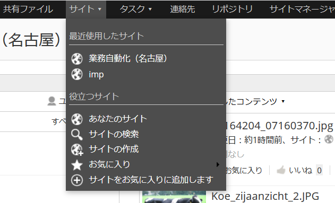
Task: Open the コンテンツ filter dropdown arrow
Action: 283,101
